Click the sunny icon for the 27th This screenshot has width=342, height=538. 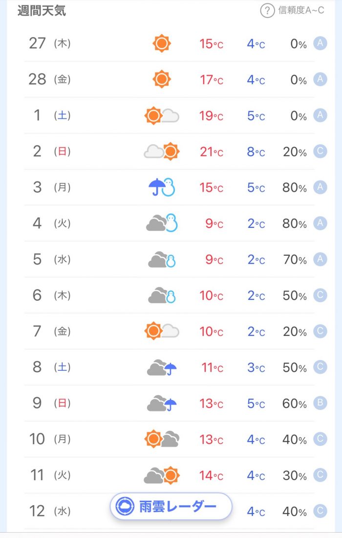coord(161,44)
